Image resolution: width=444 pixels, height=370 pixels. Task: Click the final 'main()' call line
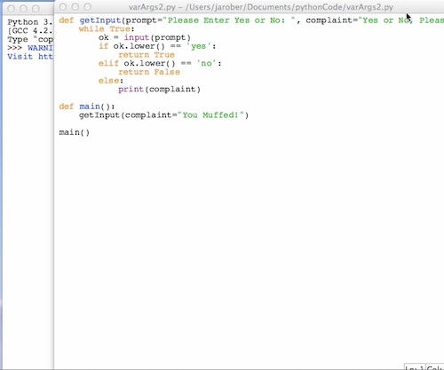75,132
